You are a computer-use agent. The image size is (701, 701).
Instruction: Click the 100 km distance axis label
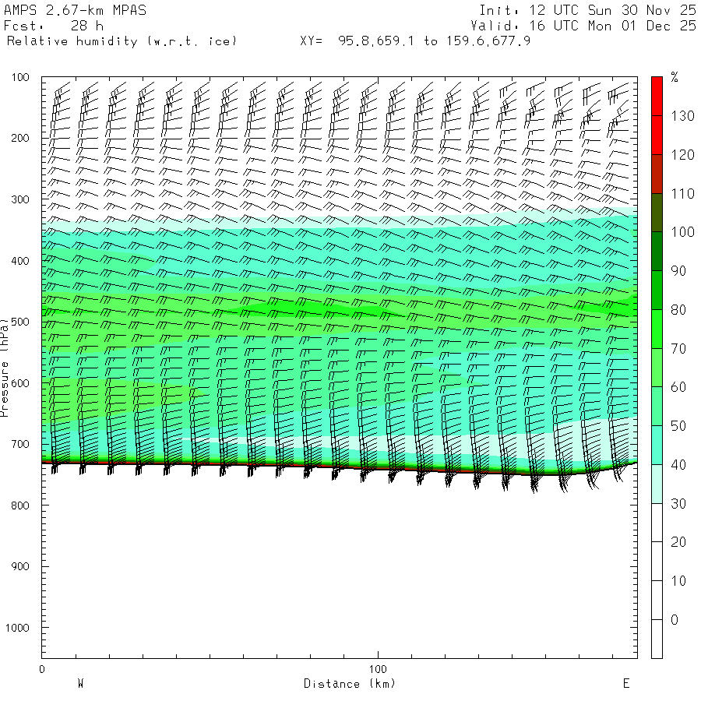(x=378, y=669)
